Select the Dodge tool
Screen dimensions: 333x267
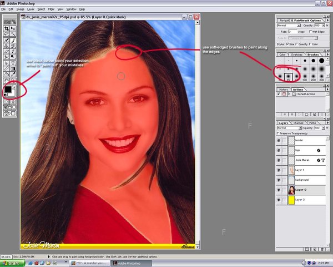tap(13, 57)
